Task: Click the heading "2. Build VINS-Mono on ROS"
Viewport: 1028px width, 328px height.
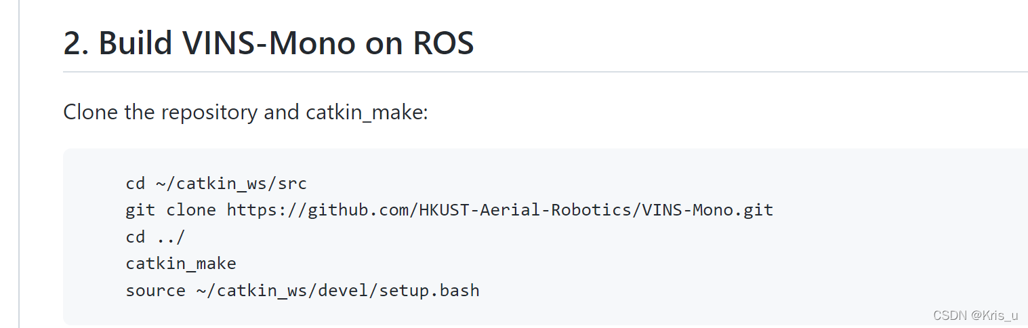Action: (x=268, y=43)
